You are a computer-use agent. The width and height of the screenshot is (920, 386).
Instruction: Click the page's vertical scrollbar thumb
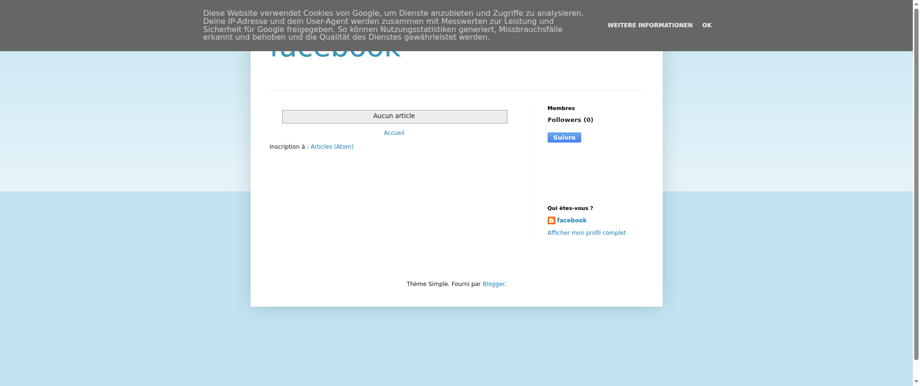916,183
